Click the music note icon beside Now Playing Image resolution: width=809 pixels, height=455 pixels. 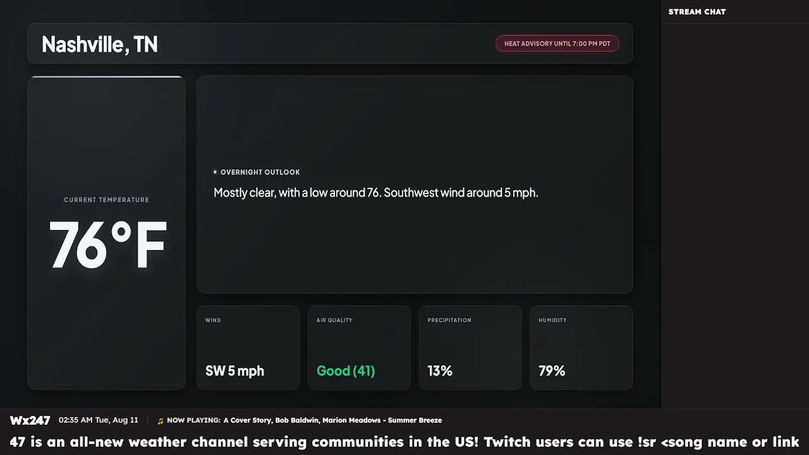tap(161, 421)
